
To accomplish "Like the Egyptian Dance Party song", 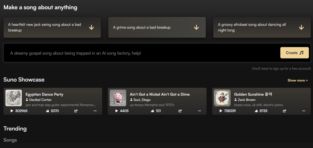I will (48, 111).
